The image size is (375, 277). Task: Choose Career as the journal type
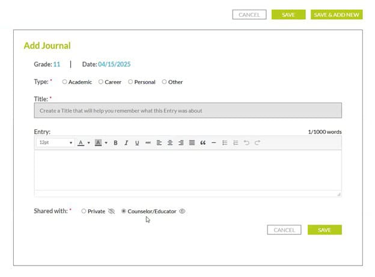click(101, 82)
